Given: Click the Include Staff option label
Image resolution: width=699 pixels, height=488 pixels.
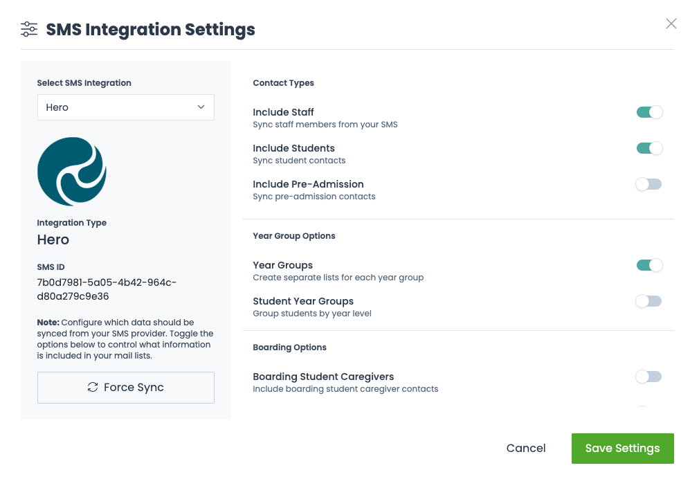Looking at the screenshot, I should [284, 112].
